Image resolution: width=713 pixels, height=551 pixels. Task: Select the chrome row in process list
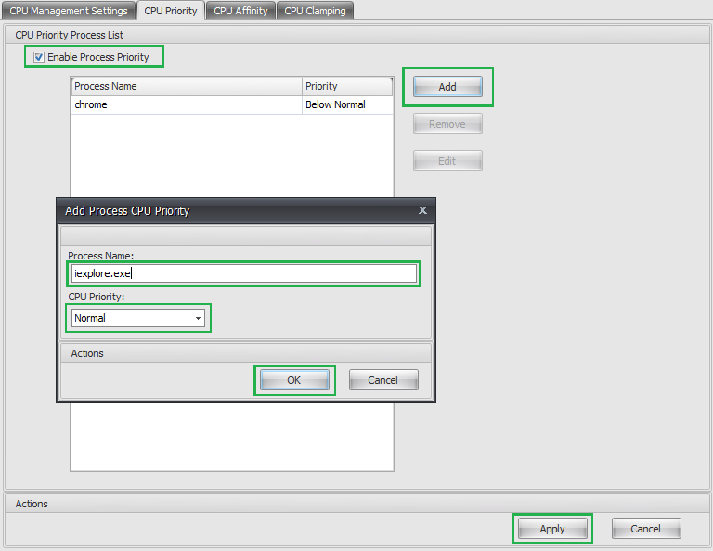(186, 105)
